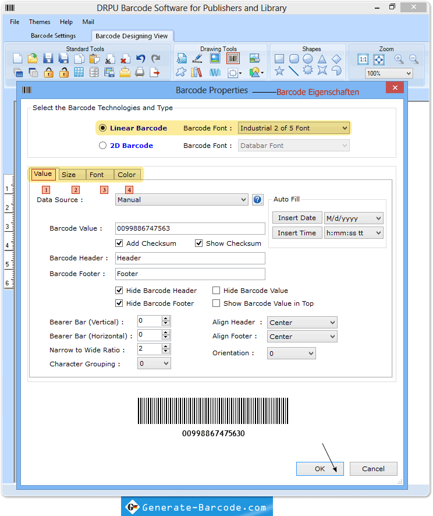Undo the last action
433x516 pixels.
(x=140, y=59)
